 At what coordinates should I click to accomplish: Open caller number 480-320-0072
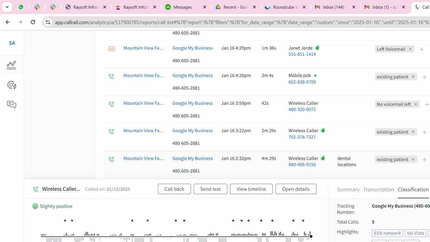click(302, 110)
